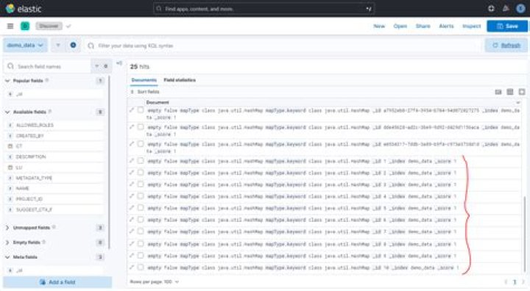This screenshot has height=291, width=530.
Task: Expand the Empty fields section
Action: point(7,242)
